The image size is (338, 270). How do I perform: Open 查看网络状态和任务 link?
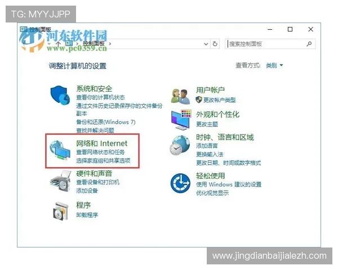coord(100,152)
